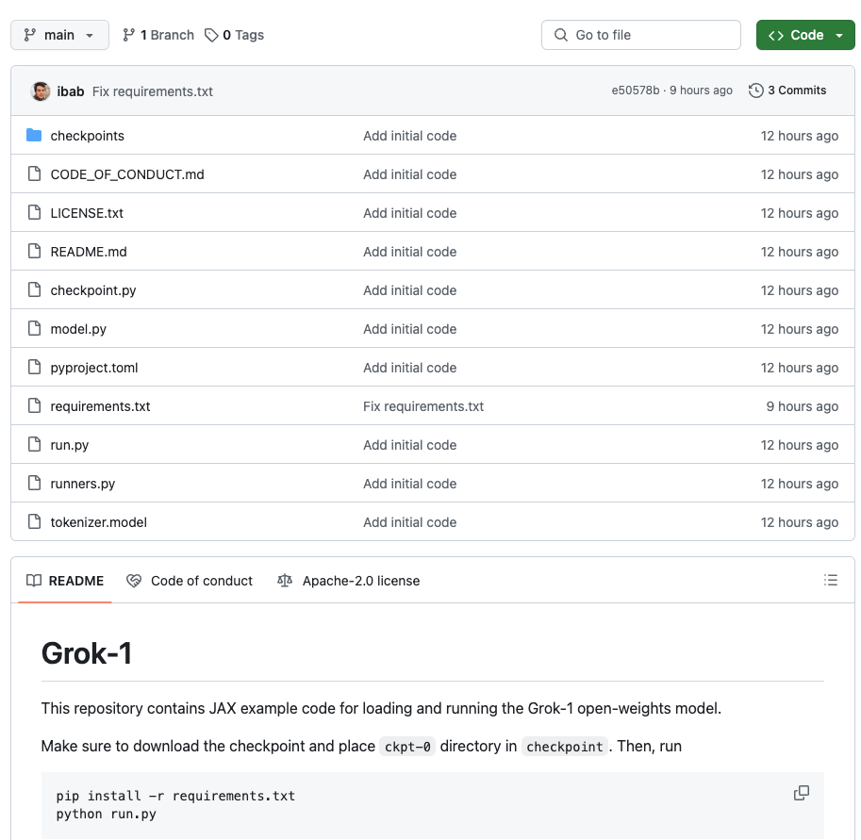This screenshot has height=840, width=861.
Task: Open the main branch dropdown
Action: (x=59, y=35)
